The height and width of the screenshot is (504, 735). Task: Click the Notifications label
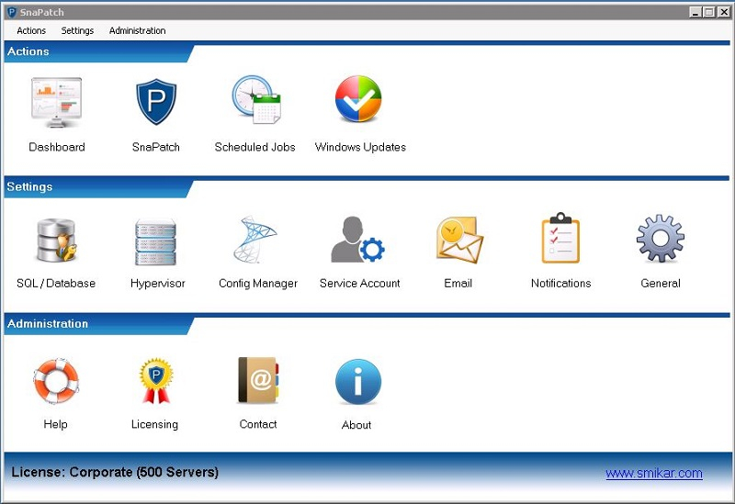click(x=560, y=284)
